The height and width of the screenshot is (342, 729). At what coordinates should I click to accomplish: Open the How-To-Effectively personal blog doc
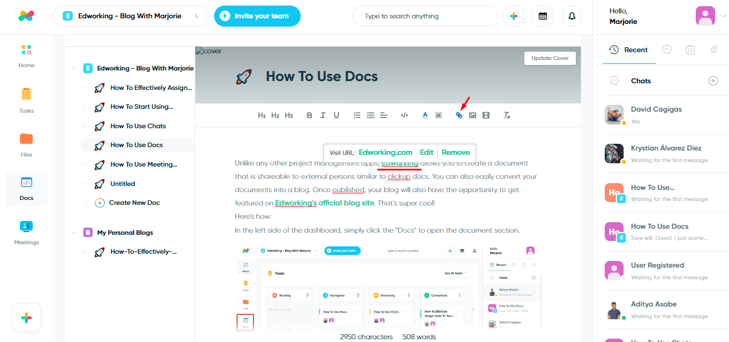tap(144, 252)
